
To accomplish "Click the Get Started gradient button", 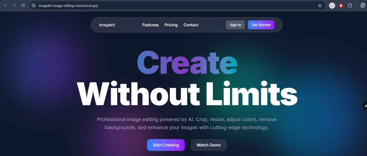I will click(261, 25).
